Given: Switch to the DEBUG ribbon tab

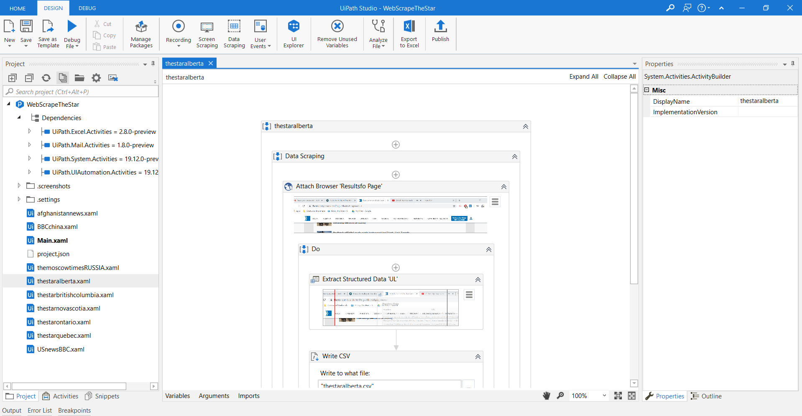Looking at the screenshot, I should pyautogui.click(x=87, y=8).
